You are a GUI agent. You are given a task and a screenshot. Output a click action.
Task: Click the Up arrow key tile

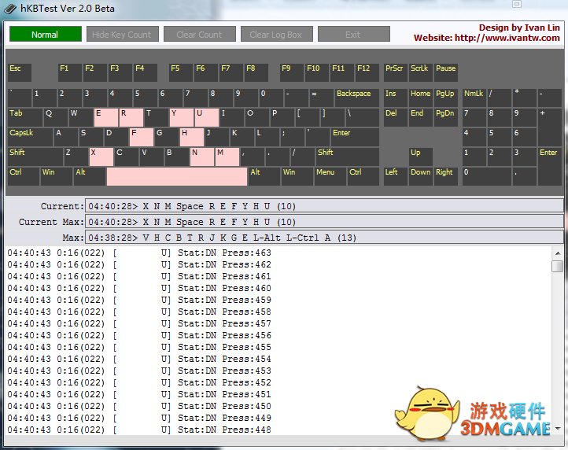pos(421,157)
